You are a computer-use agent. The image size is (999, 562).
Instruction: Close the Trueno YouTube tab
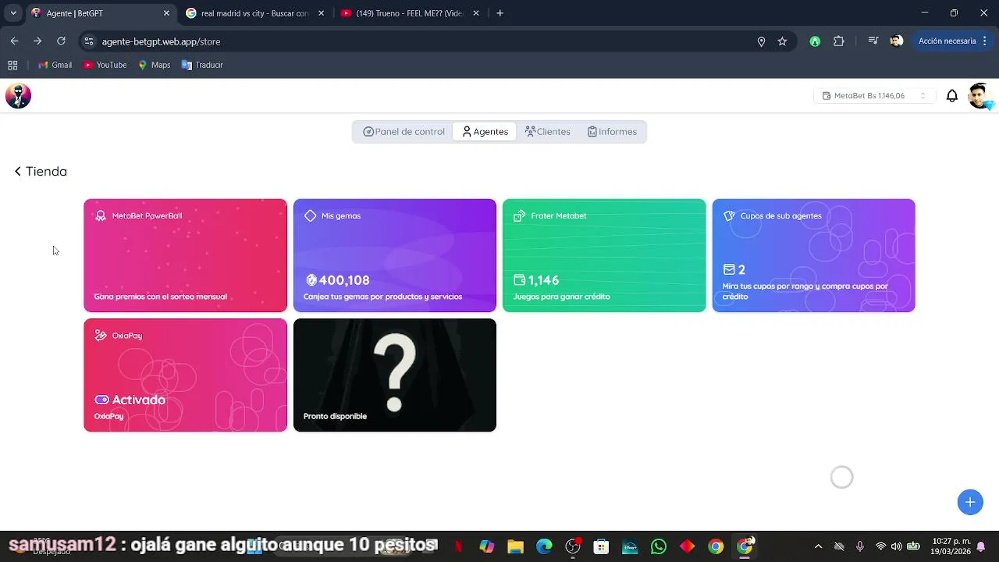476,13
